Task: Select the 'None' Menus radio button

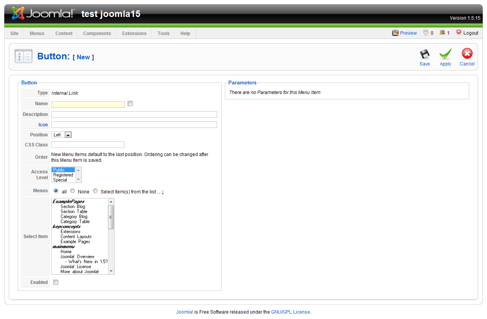Action: tap(72, 191)
